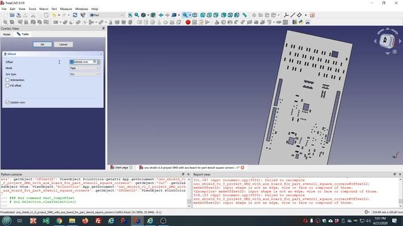Click the Fit all view icon
The width and height of the screenshot is (403, 226).
point(130,15)
